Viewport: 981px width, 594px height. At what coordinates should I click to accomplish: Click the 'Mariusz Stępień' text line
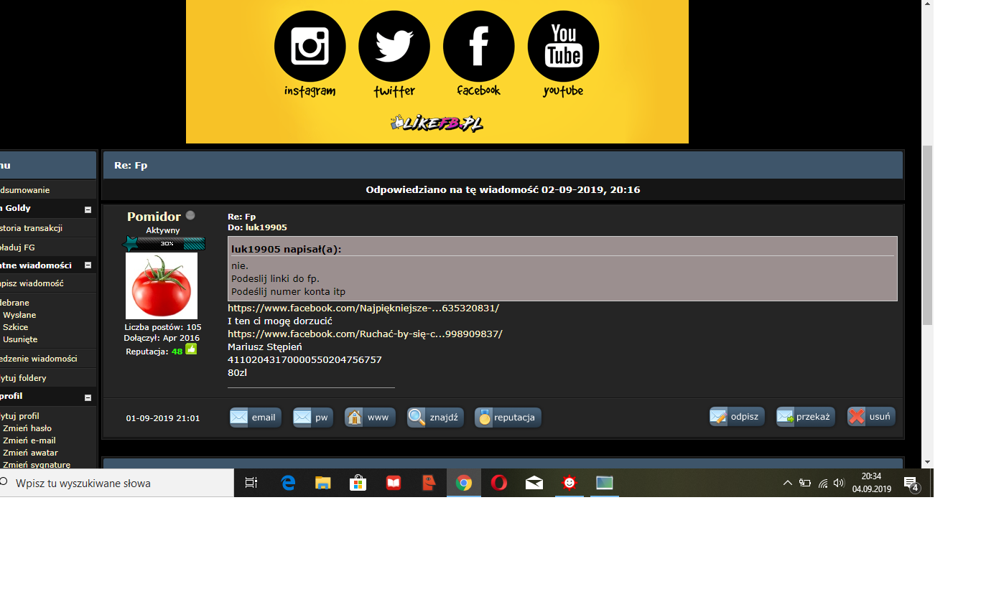tap(265, 347)
